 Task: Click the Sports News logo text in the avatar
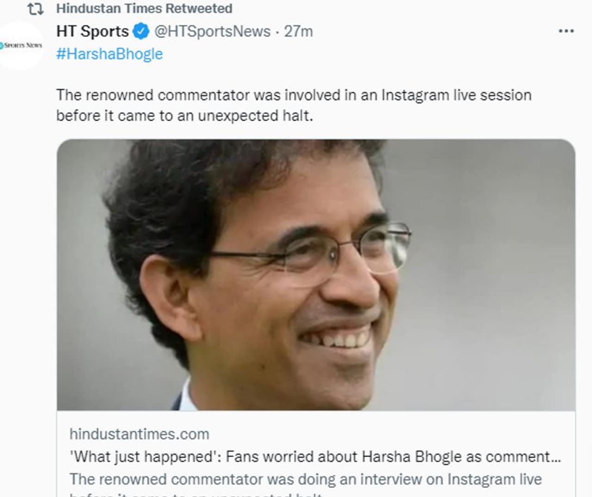click(x=22, y=45)
